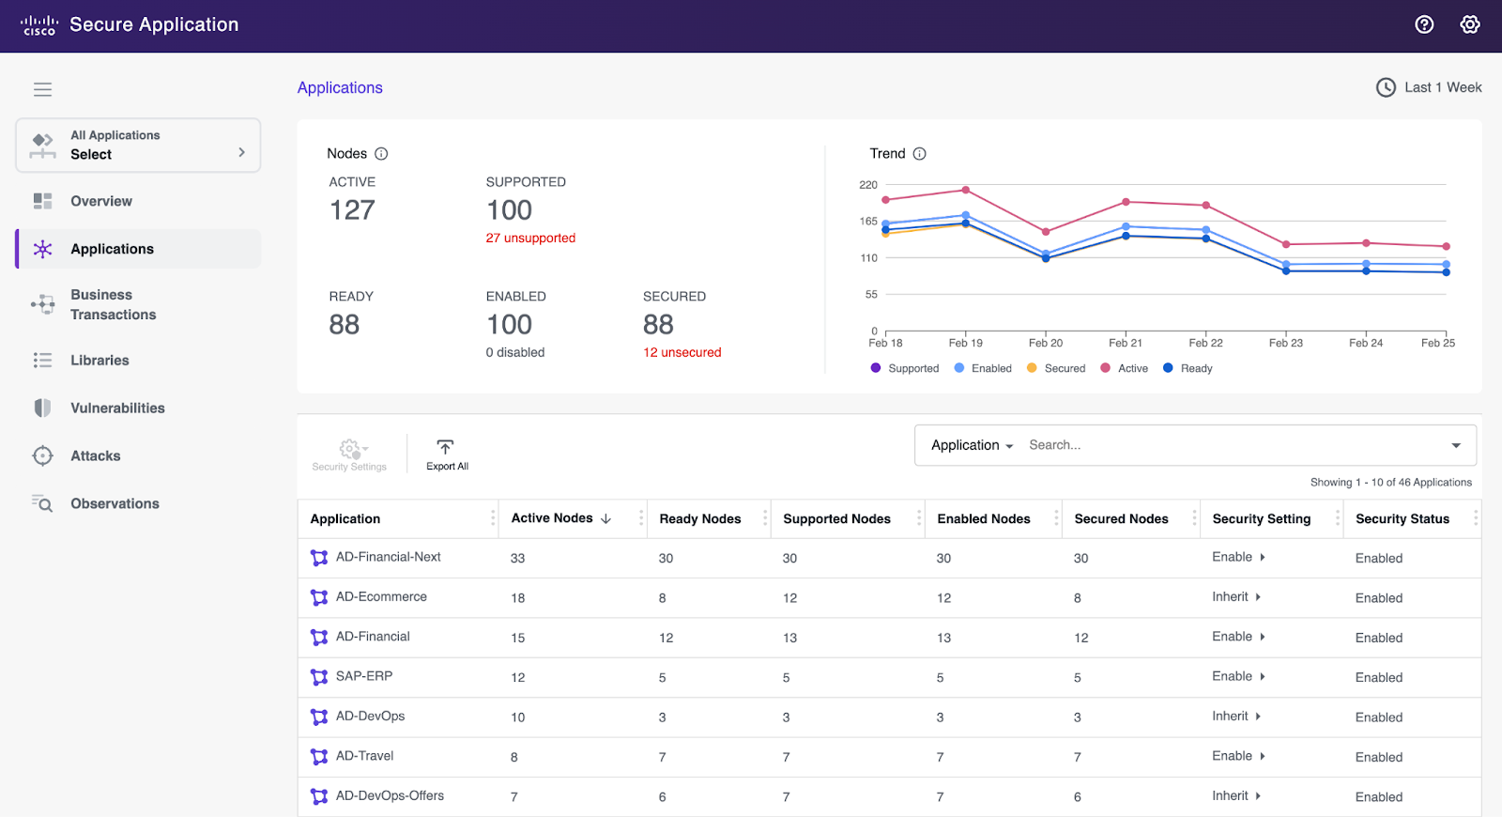Click the Trend info icon
This screenshot has width=1502, height=817.
click(920, 154)
